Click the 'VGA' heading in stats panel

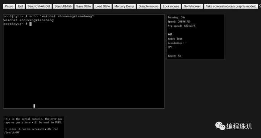170,34
